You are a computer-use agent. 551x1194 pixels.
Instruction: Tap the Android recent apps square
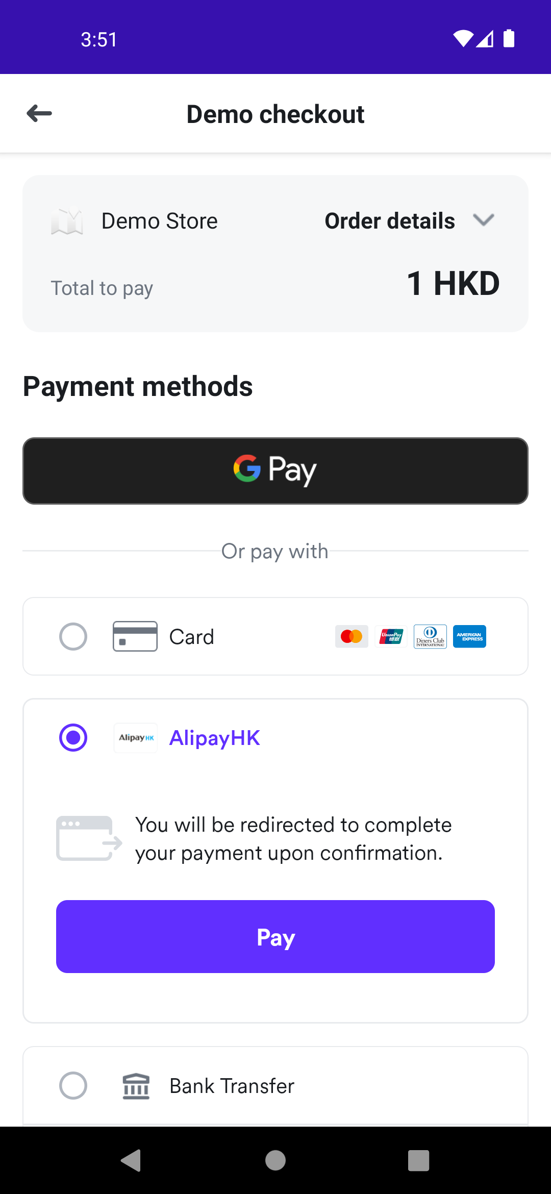coord(418,1160)
